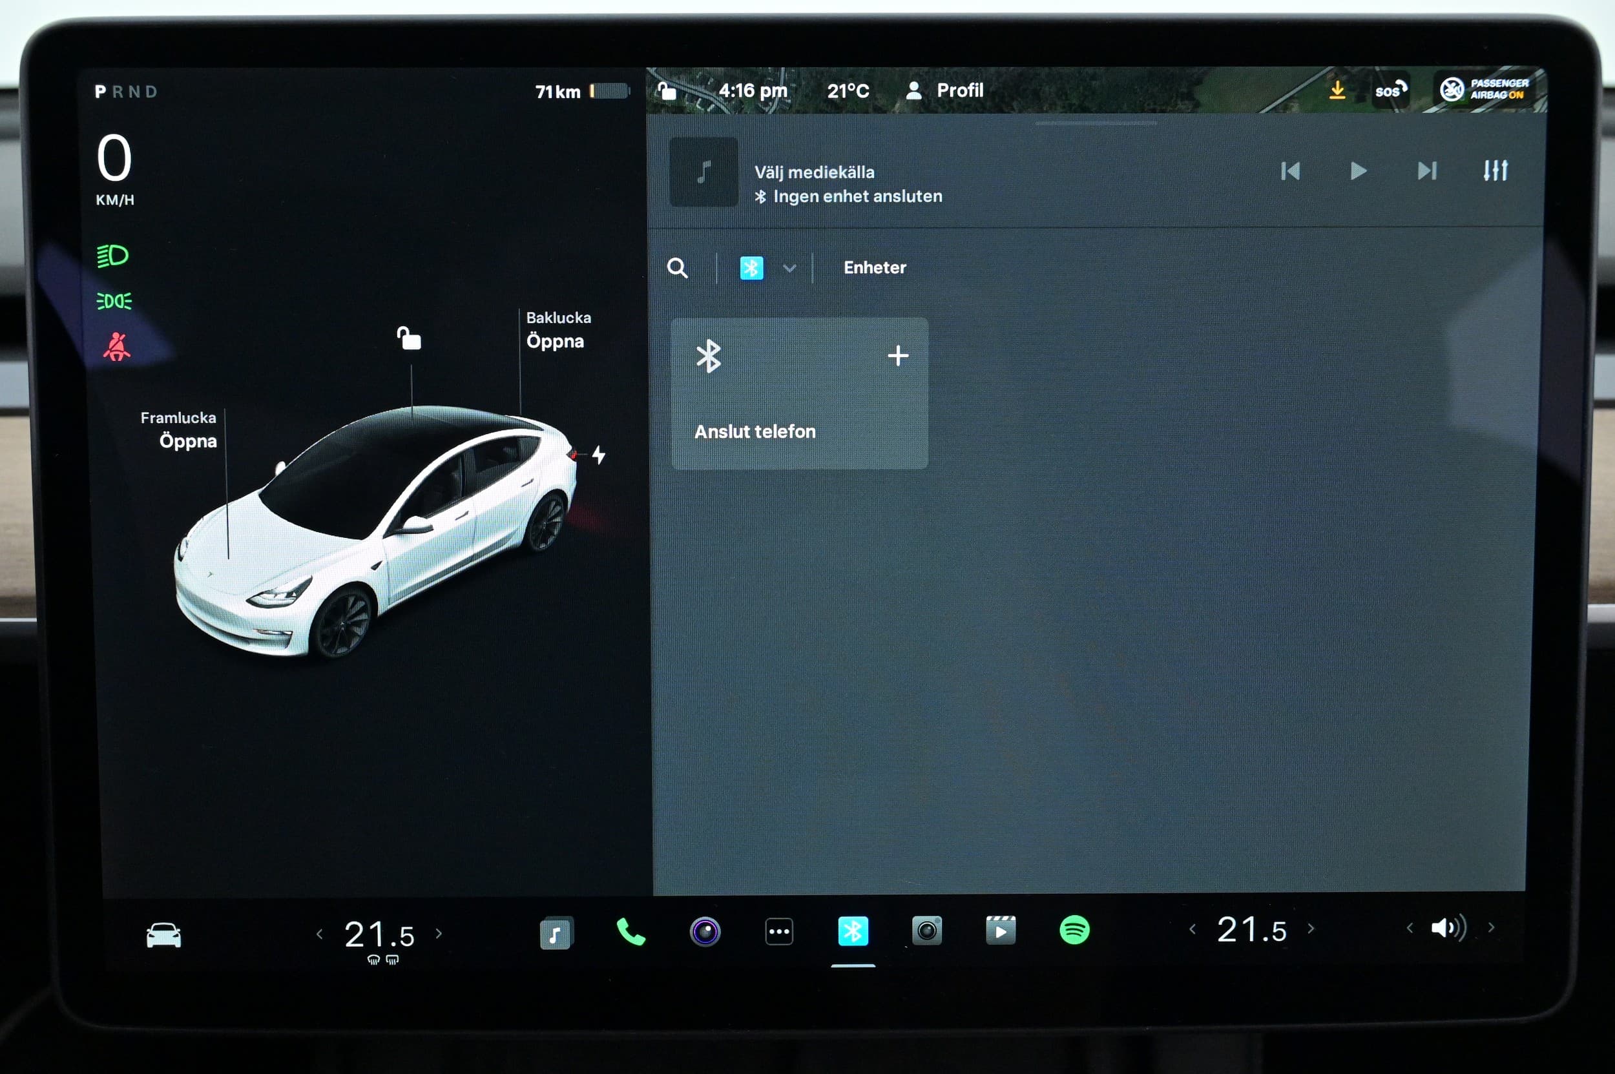
Task: Tap the 4:16 pm clock
Action: click(x=753, y=90)
